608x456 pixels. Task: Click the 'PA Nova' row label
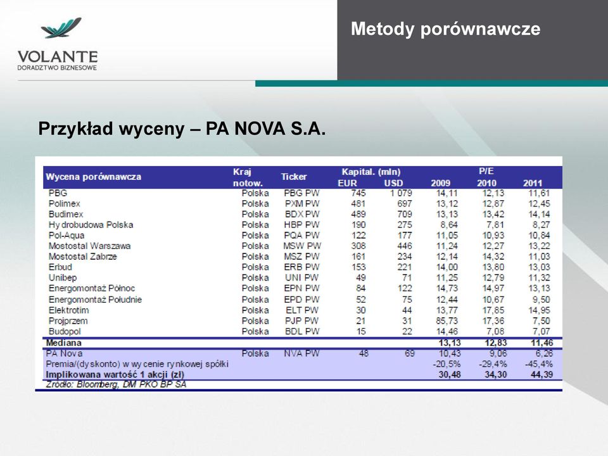click(64, 353)
